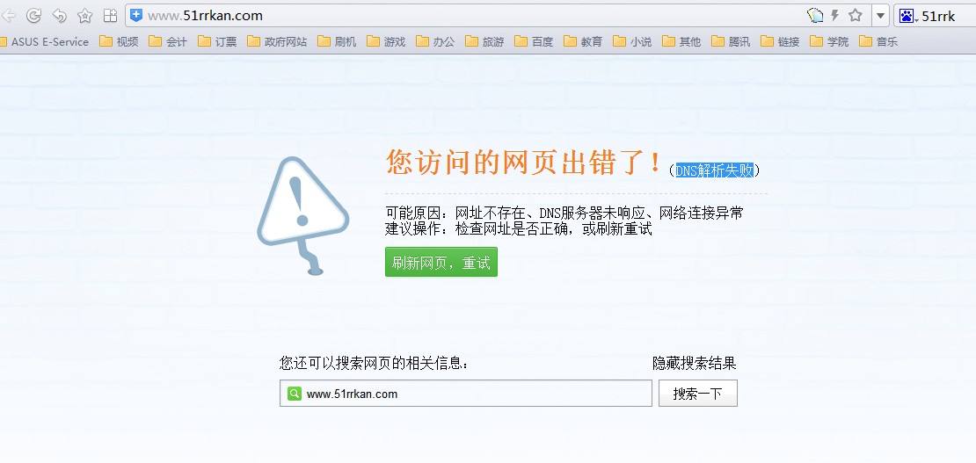Click the page-copy icon in address bar
Image resolution: width=976 pixels, height=463 pixels.
tap(815, 16)
